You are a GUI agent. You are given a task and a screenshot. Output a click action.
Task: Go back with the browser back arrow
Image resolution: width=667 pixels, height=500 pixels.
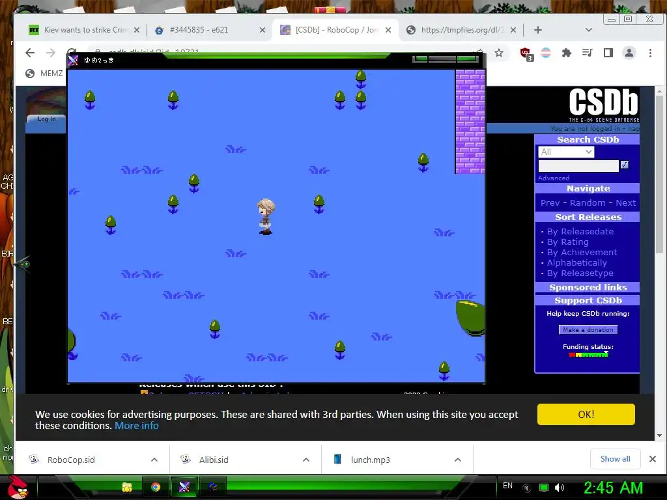30,53
